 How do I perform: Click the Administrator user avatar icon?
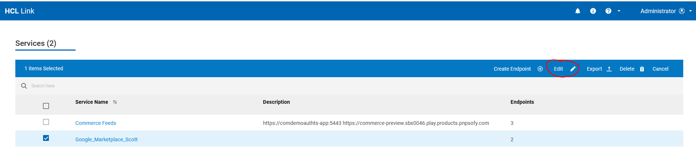point(682,11)
